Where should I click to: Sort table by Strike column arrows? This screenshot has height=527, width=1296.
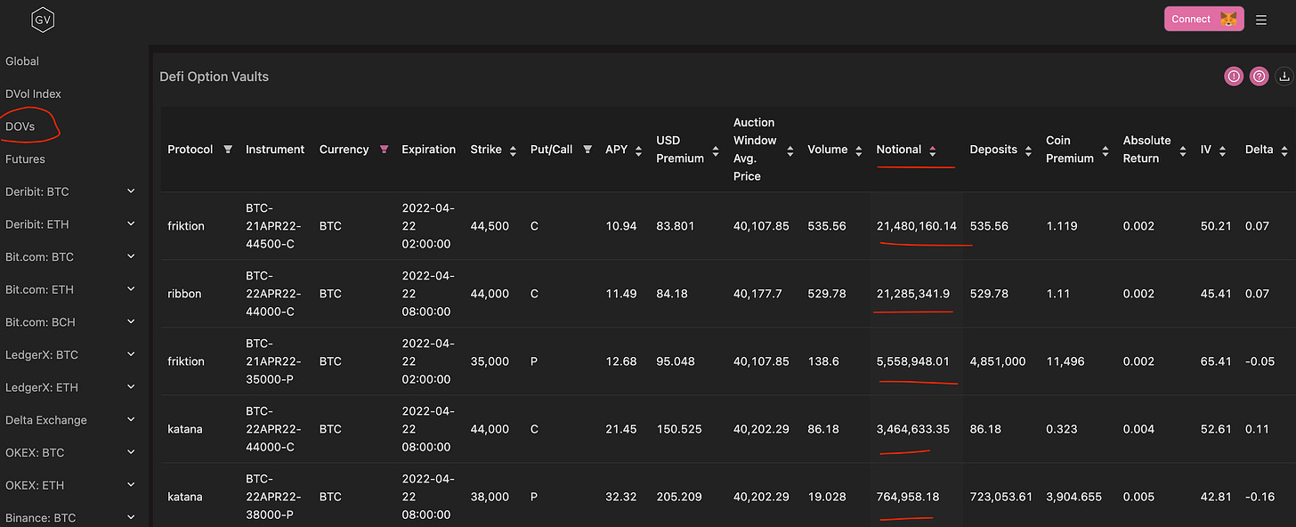click(513, 150)
